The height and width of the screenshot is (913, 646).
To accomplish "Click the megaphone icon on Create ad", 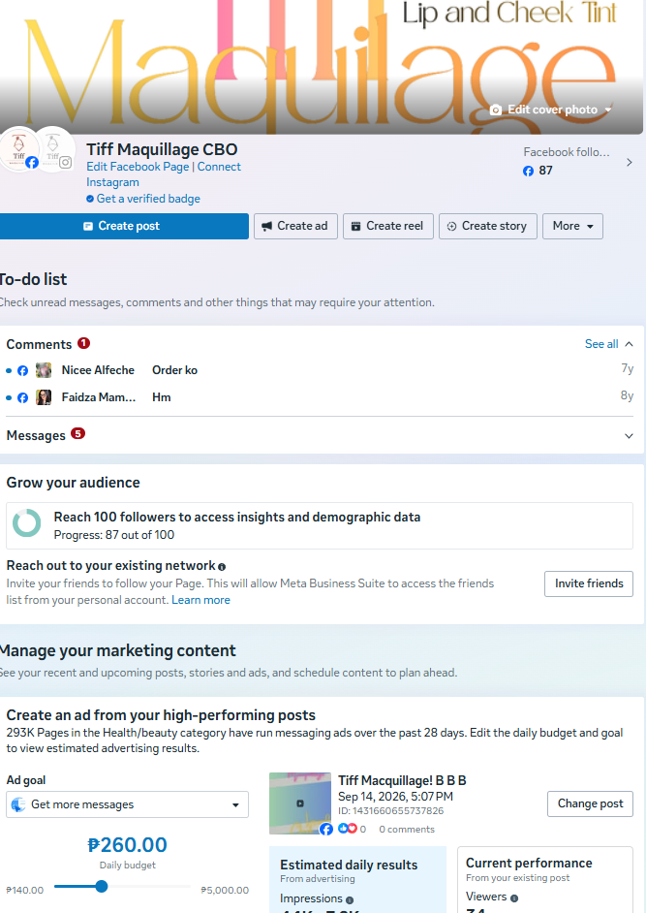I will [x=267, y=226].
